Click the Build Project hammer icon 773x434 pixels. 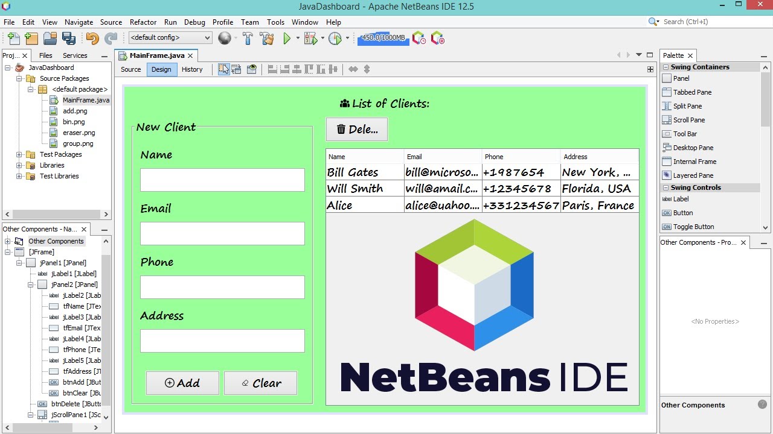click(x=248, y=38)
